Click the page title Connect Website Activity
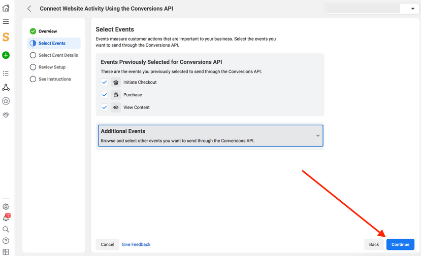The width and height of the screenshot is (421, 256). tap(106, 9)
